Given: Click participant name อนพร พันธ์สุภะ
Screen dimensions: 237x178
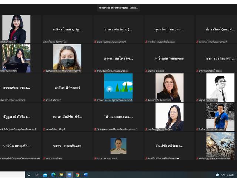Looking at the screenshot, I should [x=118, y=29].
